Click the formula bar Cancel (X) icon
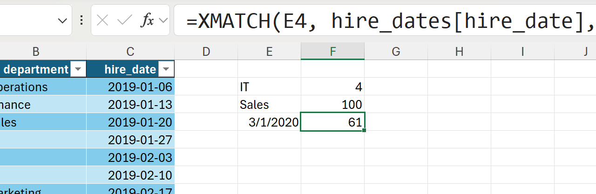 coord(102,20)
